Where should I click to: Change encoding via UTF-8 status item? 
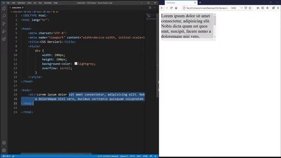[x=132, y=156]
